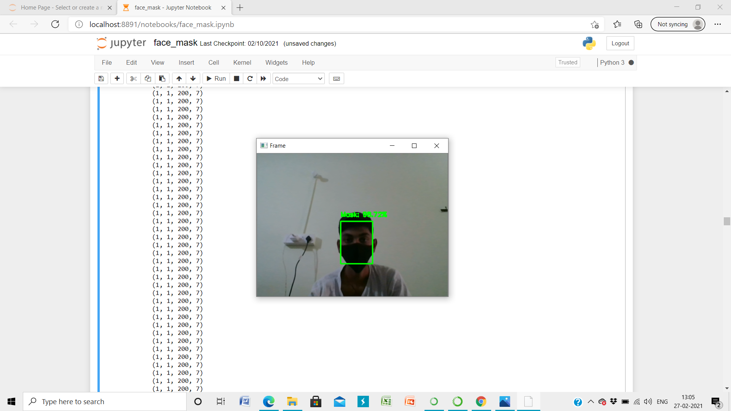The image size is (731, 411).
Task: Restart kernel and run all cells icon
Action: point(263,78)
